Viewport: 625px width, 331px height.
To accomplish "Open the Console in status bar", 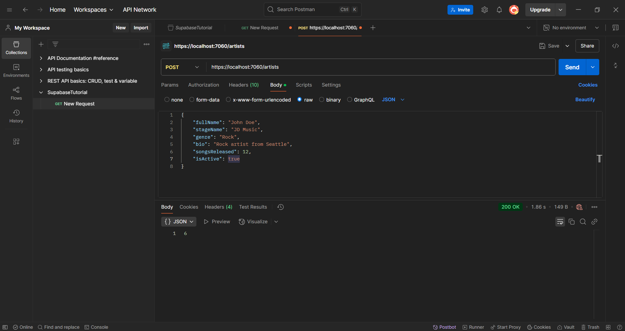I will click(96, 327).
